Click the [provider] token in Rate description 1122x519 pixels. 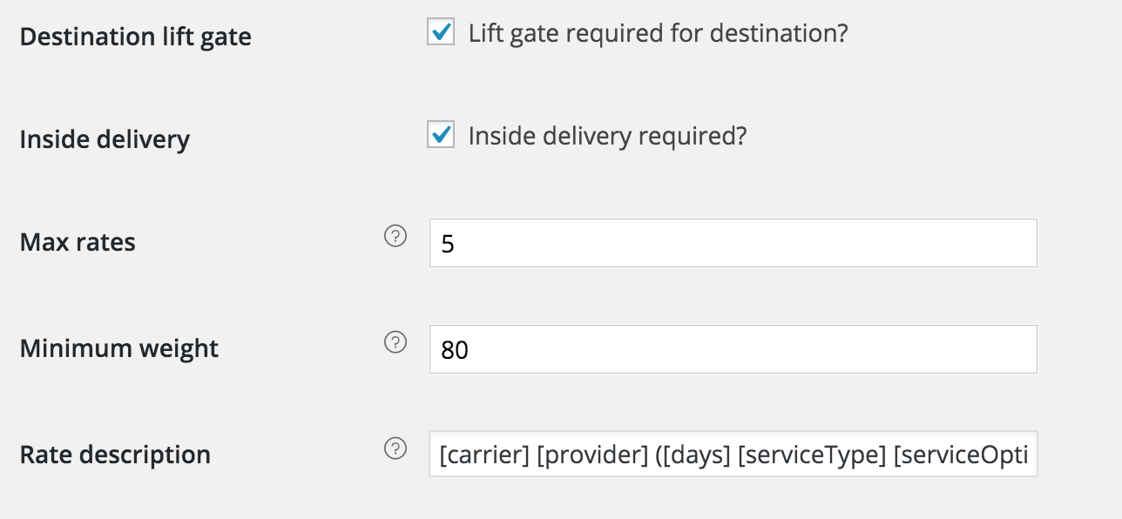pyautogui.click(x=591, y=455)
